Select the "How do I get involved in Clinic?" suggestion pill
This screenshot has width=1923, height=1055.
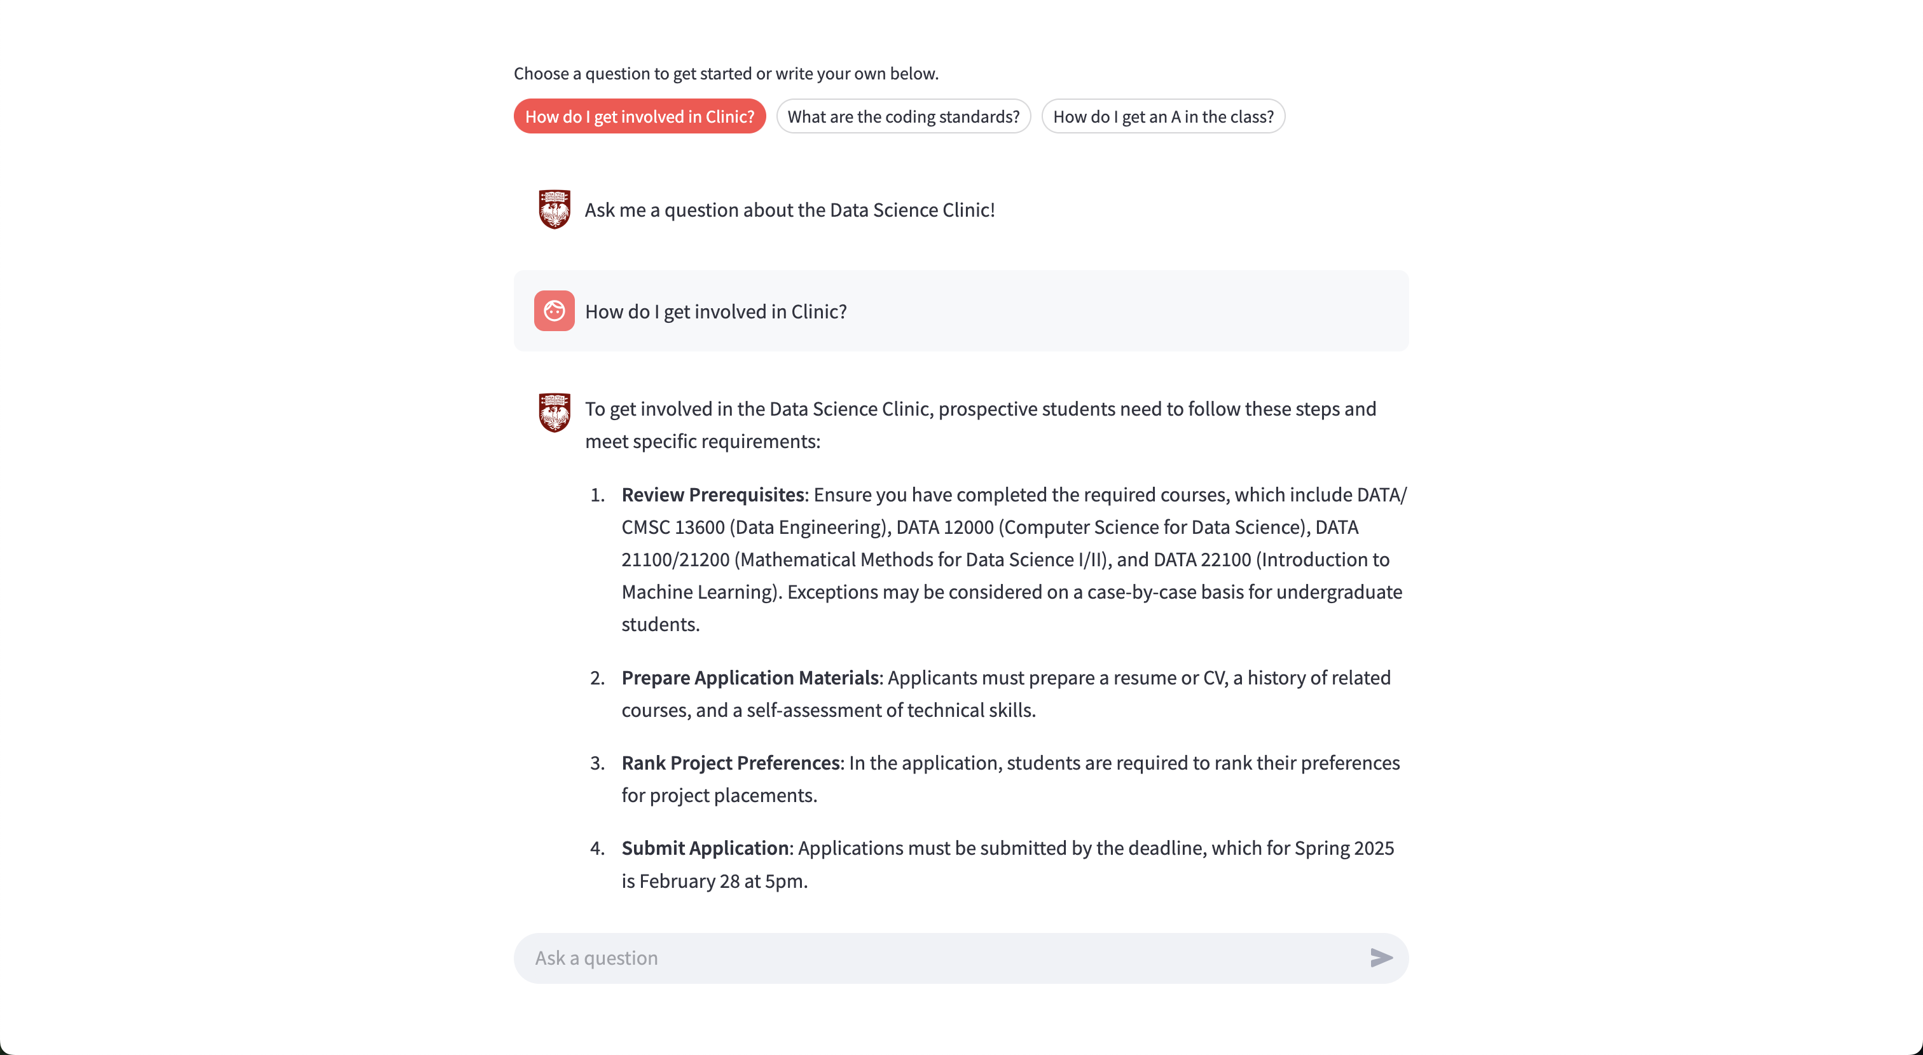(639, 116)
